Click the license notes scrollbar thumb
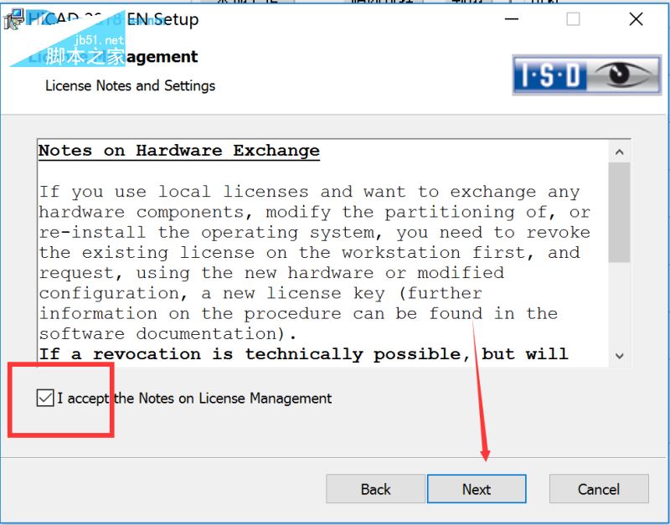The height and width of the screenshot is (525, 670). (620, 213)
